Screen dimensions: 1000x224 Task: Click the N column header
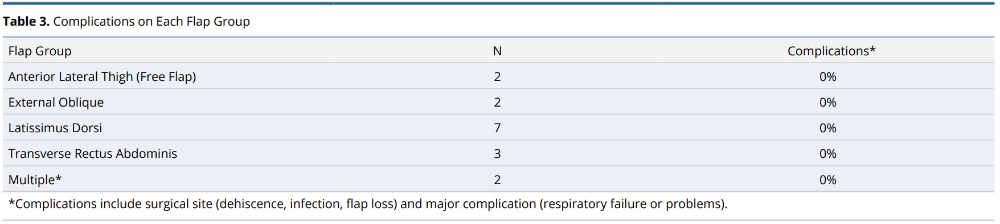point(497,51)
